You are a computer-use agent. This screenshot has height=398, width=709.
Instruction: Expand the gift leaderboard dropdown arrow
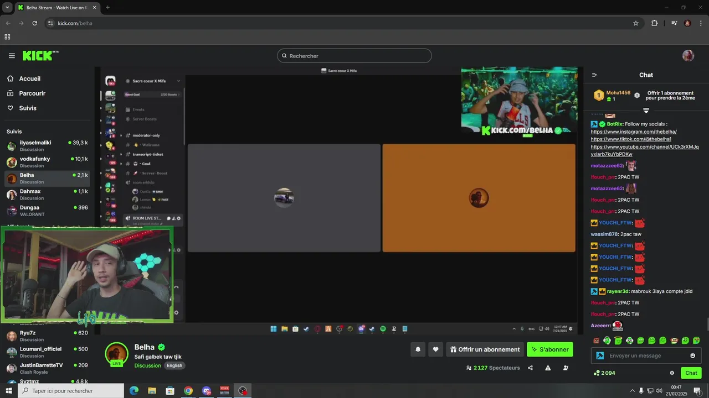click(x=646, y=111)
